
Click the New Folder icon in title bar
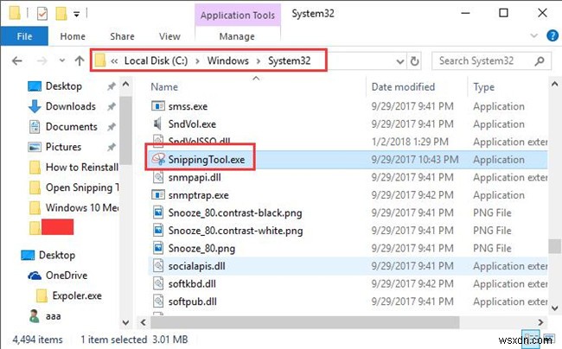coord(61,14)
